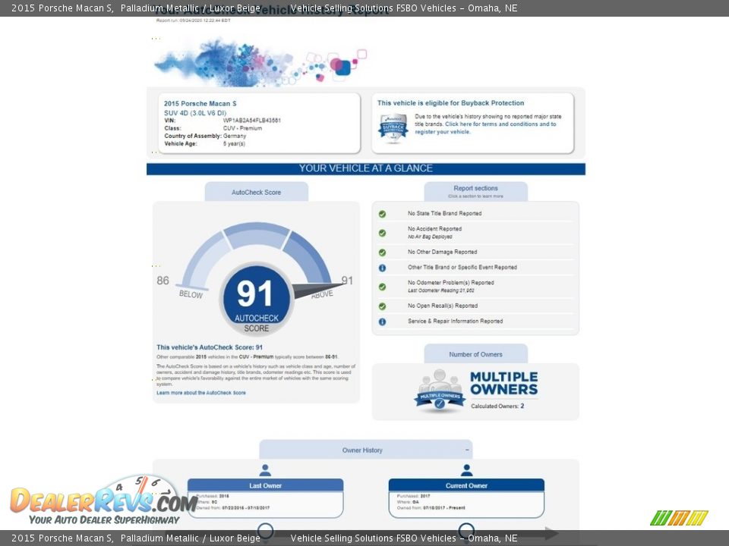Open Learn more about the AutoCheck Score
This screenshot has height=546, width=729.
[x=201, y=393]
